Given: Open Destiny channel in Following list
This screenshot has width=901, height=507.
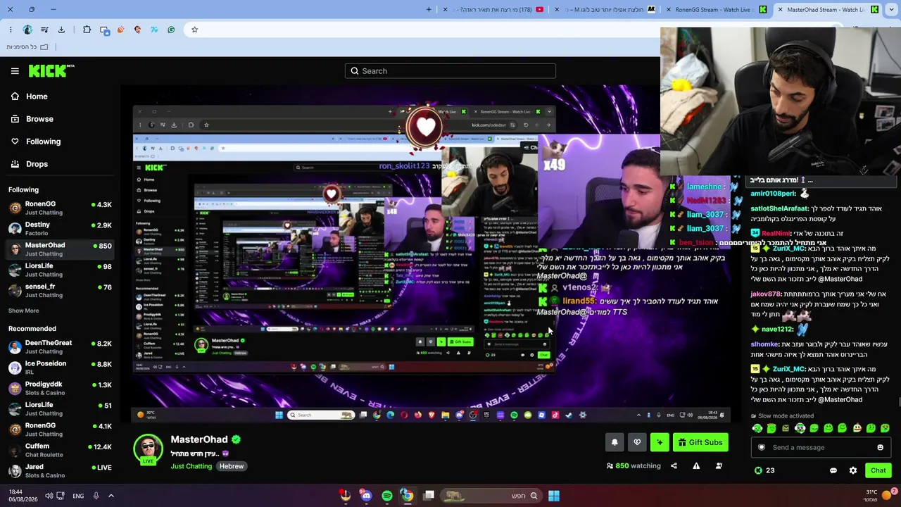Looking at the screenshot, I should pyautogui.click(x=60, y=228).
